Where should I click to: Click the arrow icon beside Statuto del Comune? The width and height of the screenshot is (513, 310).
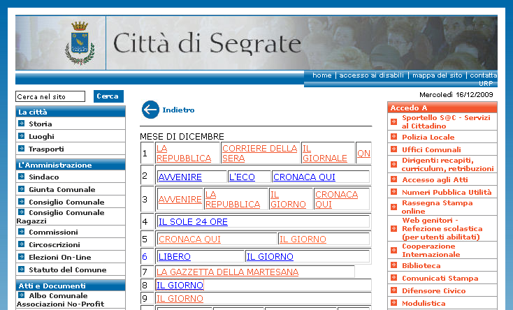pyautogui.click(x=22, y=269)
